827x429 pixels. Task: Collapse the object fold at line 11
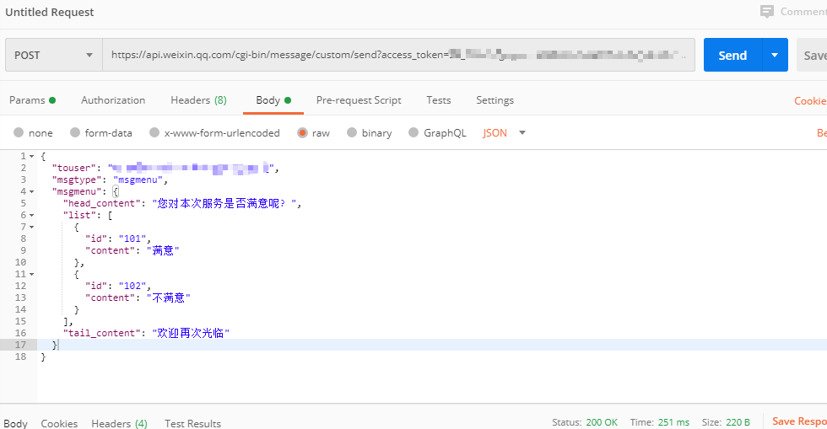point(32,275)
